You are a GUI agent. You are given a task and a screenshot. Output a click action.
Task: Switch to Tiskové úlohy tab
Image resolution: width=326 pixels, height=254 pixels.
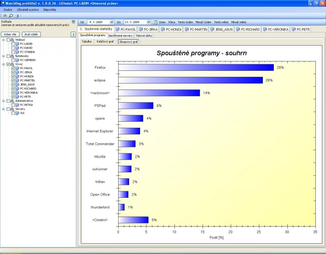144,35
